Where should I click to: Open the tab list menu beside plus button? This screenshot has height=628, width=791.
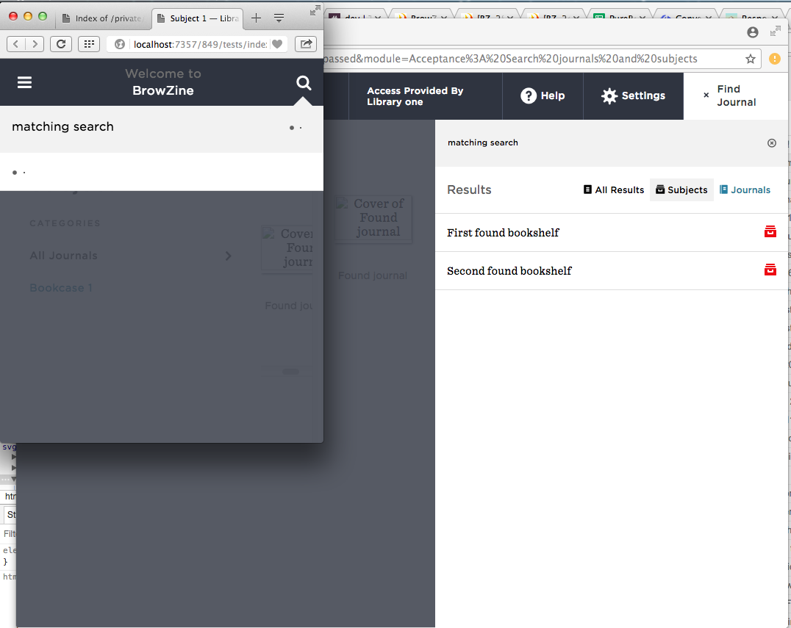click(279, 18)
